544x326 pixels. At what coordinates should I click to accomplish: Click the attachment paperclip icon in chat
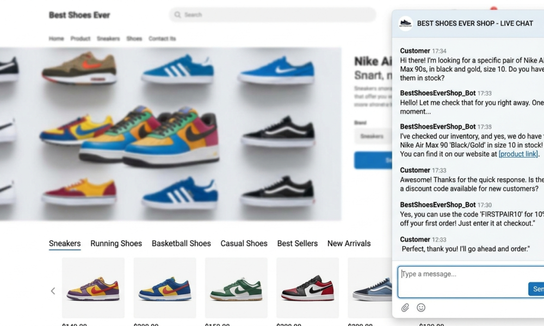pyautogui.click(x=405, y=308)
